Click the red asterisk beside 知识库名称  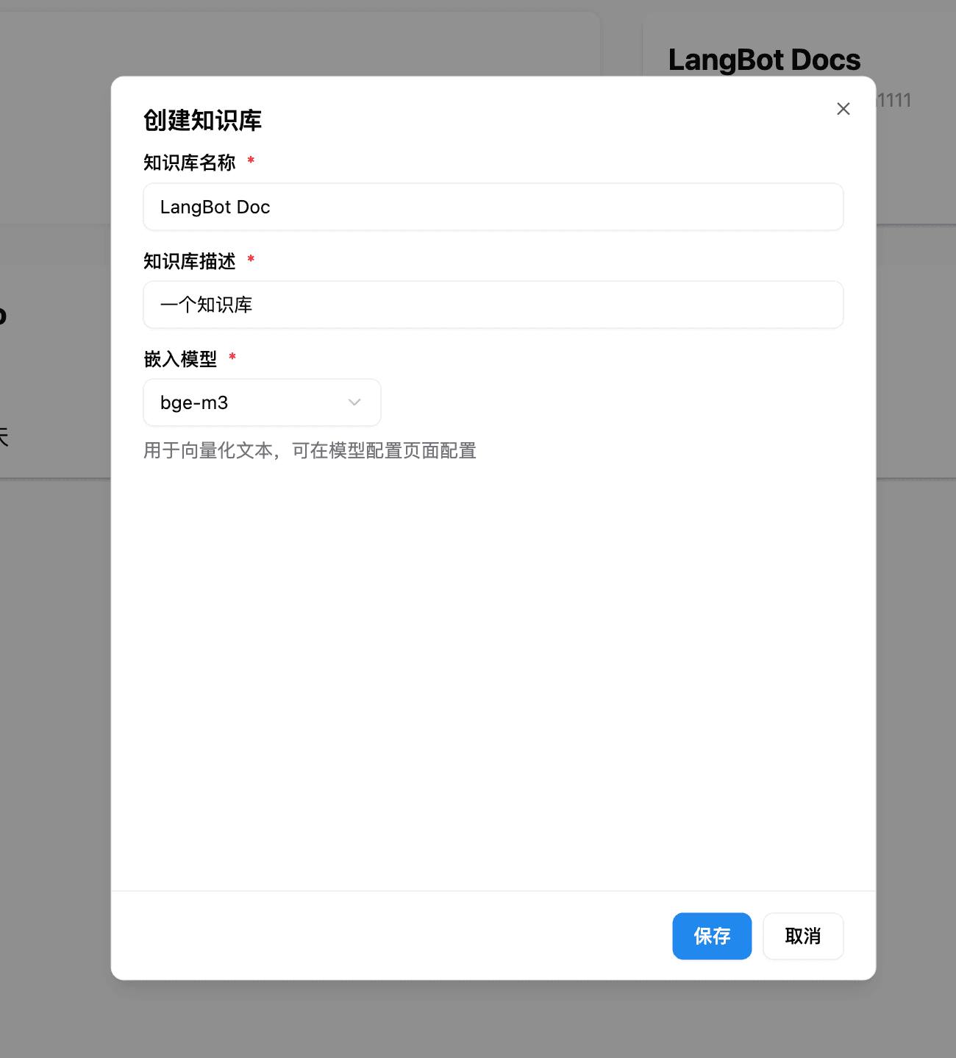pos(250,161)
